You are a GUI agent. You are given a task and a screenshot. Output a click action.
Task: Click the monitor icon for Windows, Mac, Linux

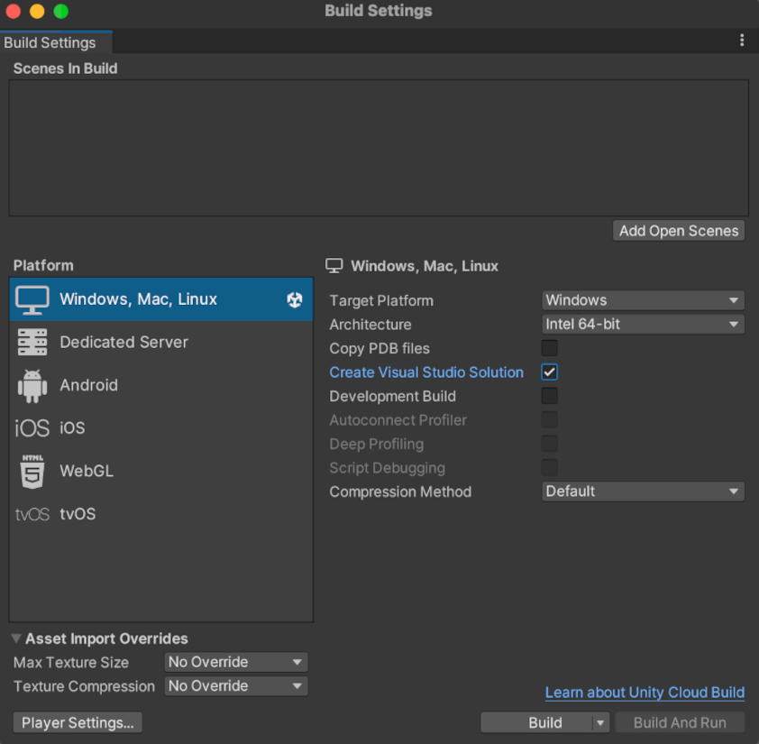click(32, 299)
